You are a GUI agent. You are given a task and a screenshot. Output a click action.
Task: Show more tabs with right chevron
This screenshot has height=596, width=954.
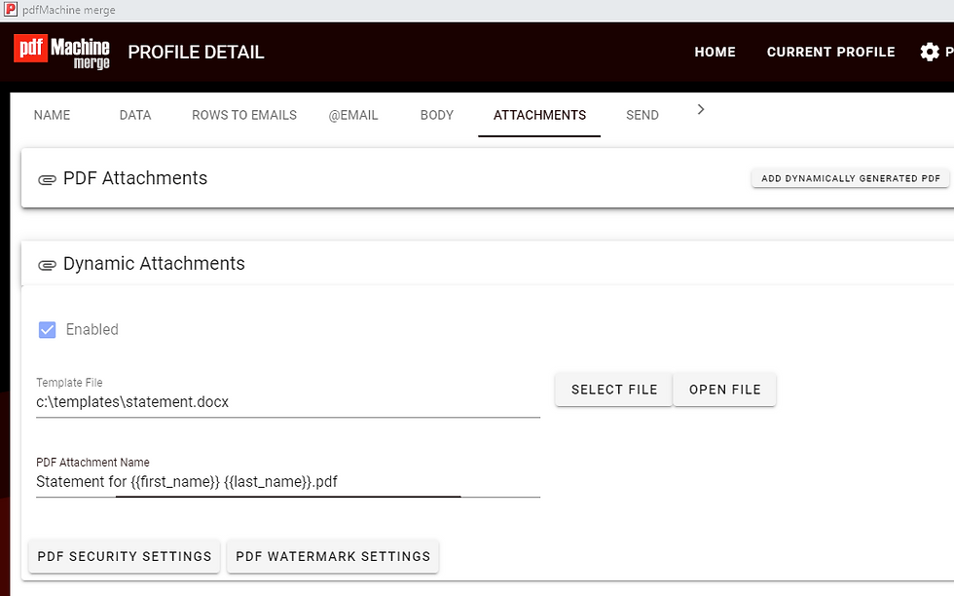point(700,110)
